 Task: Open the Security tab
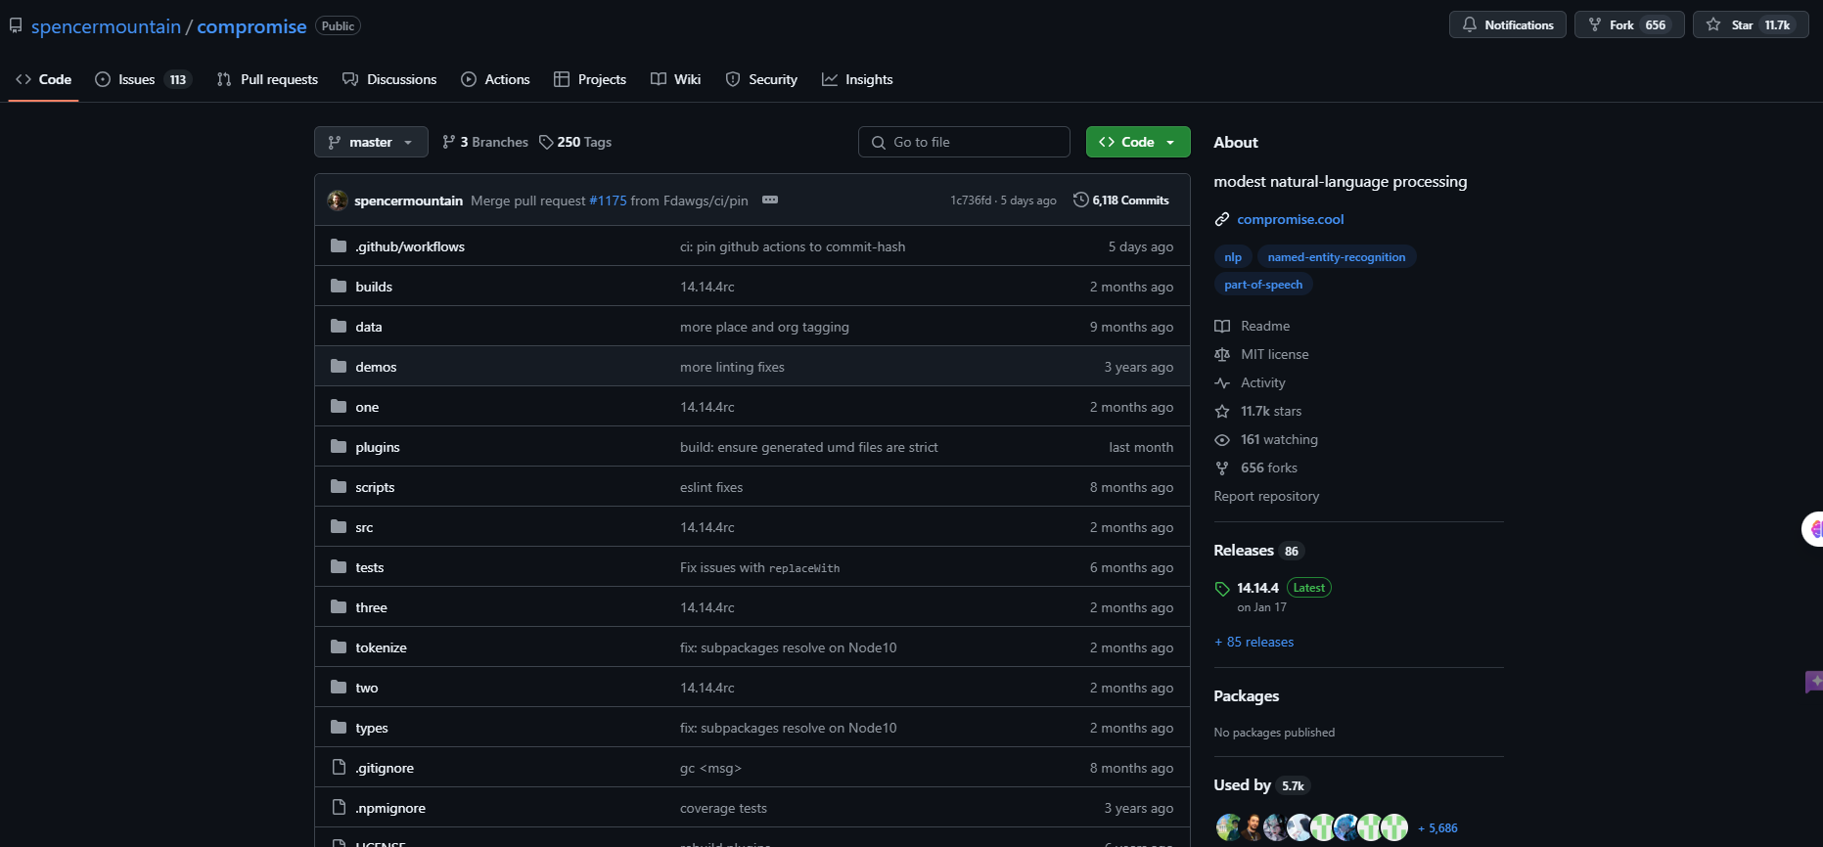tap(761, 79)
